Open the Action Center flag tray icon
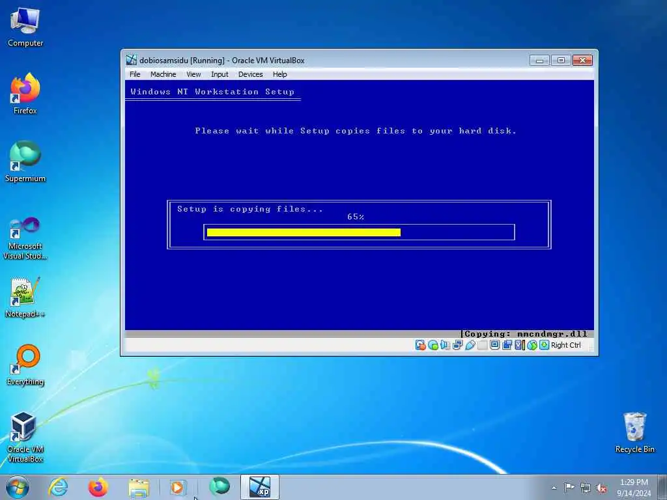This screenshot has width=667, height=500. pos(569,487)
